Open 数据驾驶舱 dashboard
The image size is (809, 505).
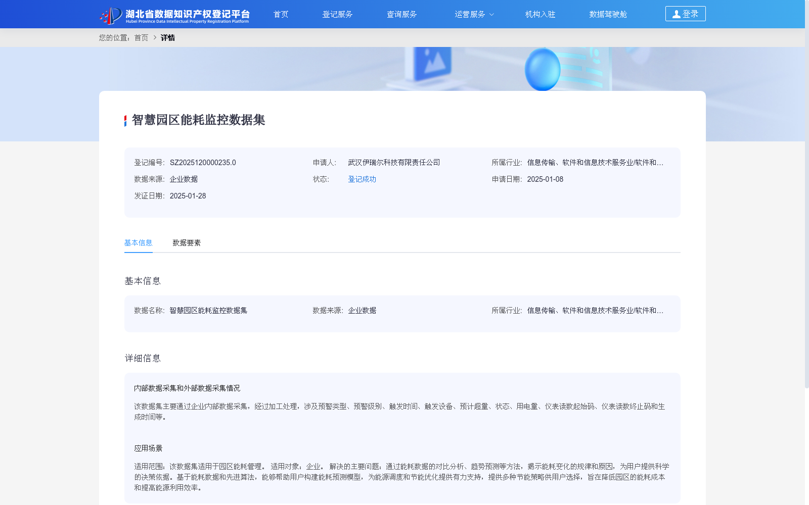(x=608, y=14)
